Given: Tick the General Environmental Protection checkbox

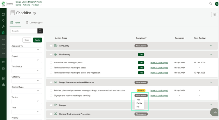Looking at the screenshot, I should pos(51,114).
